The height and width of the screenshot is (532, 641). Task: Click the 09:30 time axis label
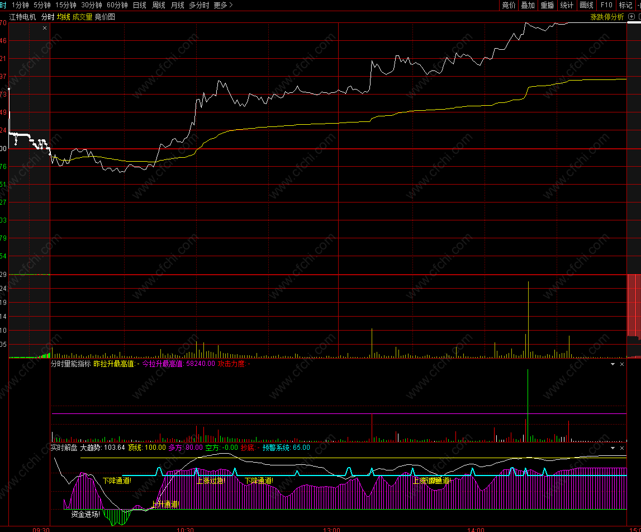click(41, 530)
